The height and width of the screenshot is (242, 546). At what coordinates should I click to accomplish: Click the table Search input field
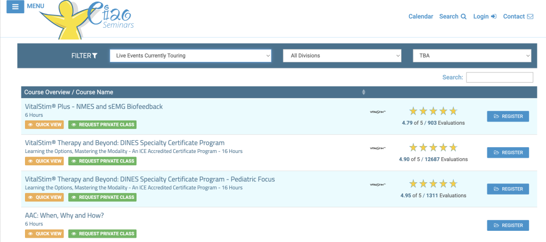[499, 77]
